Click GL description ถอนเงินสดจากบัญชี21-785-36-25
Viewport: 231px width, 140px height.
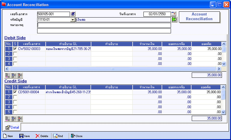click(68, 49)
